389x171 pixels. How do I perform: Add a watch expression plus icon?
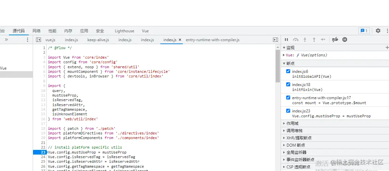[x=387, y=47]
